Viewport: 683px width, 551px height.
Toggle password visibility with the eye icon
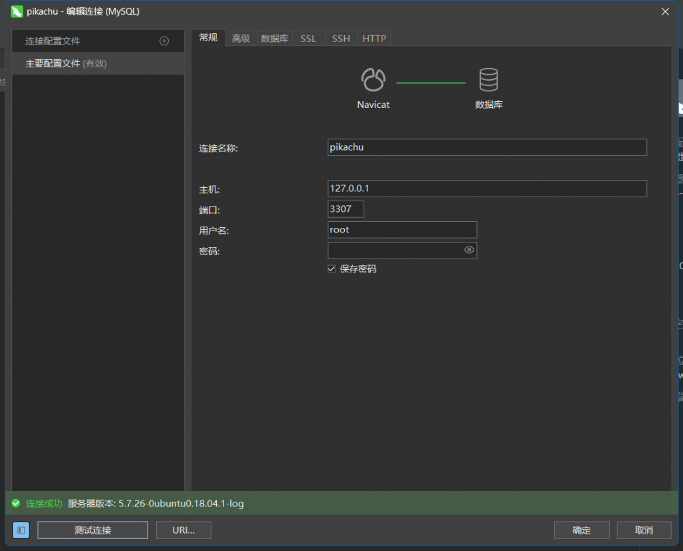click(x=469, y=250)
